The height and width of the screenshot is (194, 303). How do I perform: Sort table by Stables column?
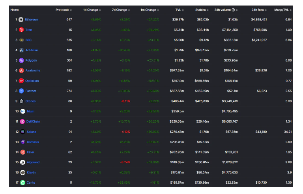click(x=202, y=10)
